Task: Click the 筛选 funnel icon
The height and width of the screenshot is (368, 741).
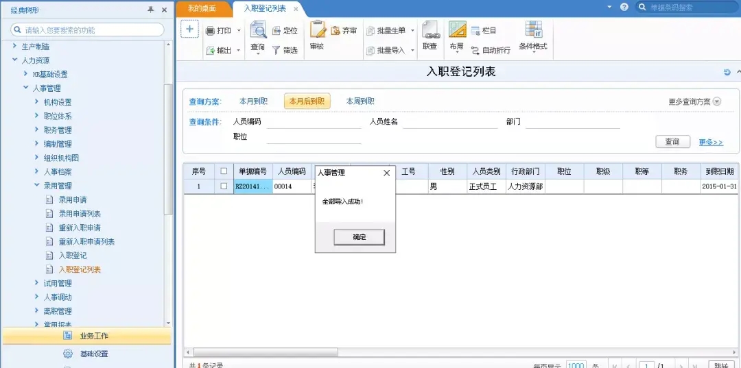Action: tap(277, 50)
